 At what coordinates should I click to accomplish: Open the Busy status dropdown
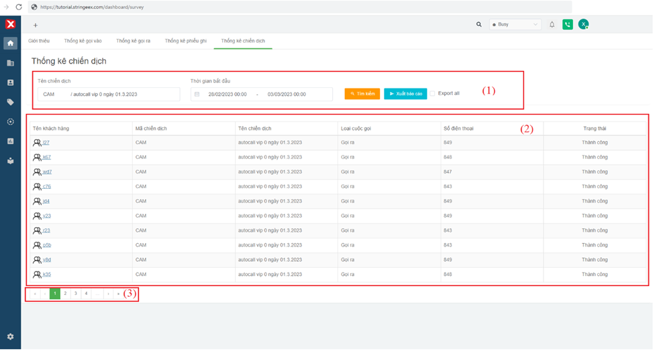click(x=515, y=25)
